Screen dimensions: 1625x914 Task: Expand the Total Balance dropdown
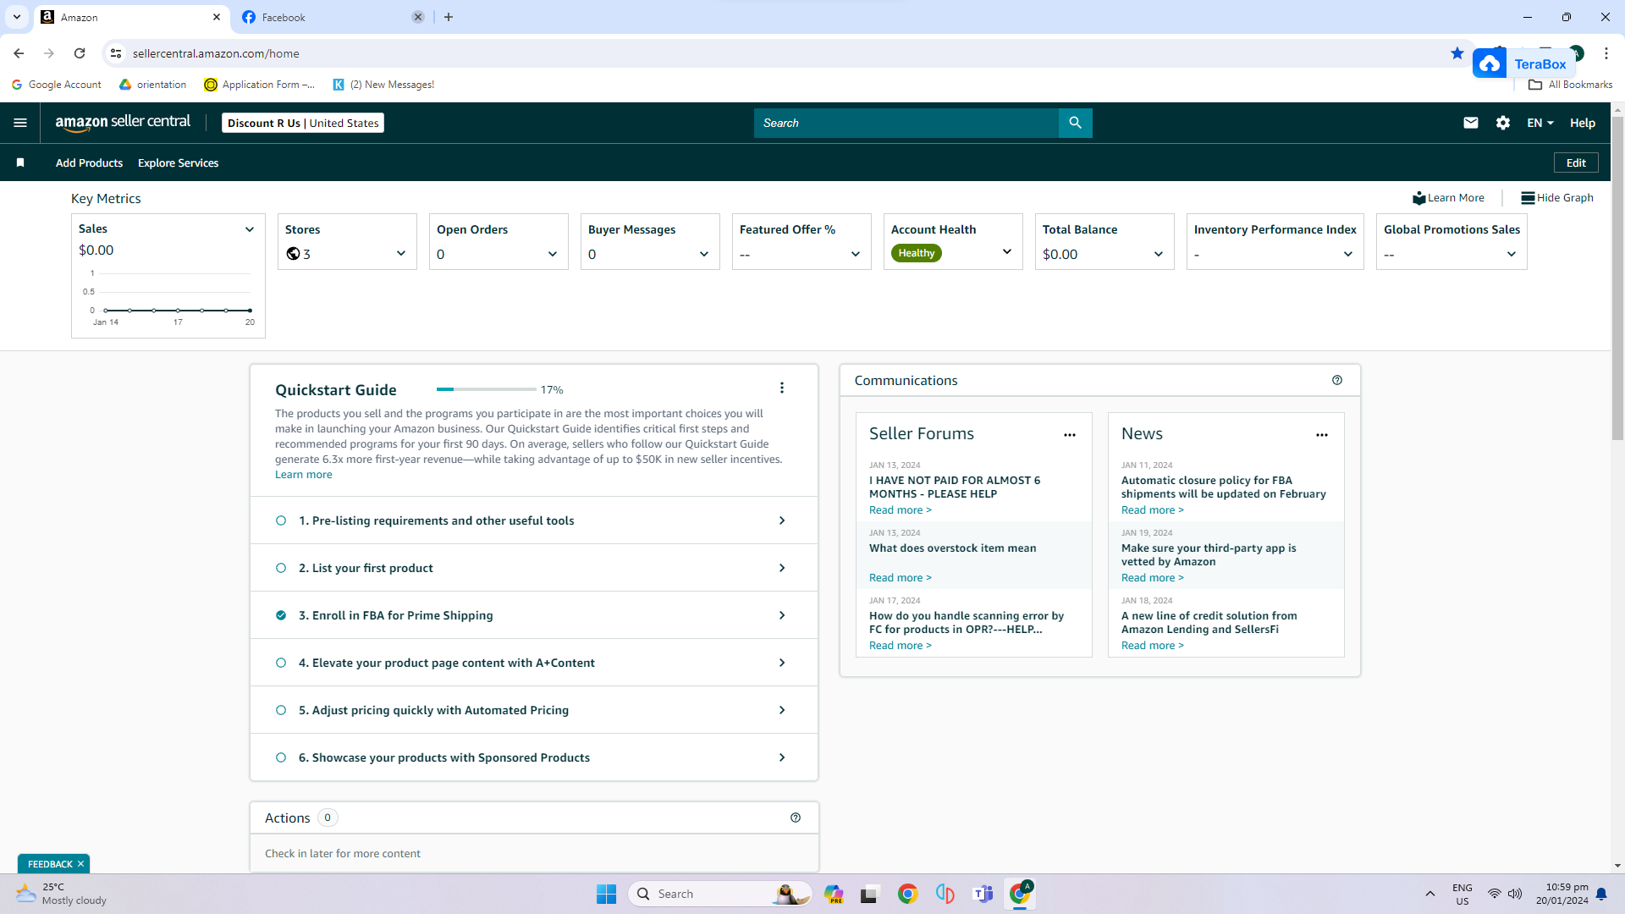pyautogui.click(x=1159, y=254)
